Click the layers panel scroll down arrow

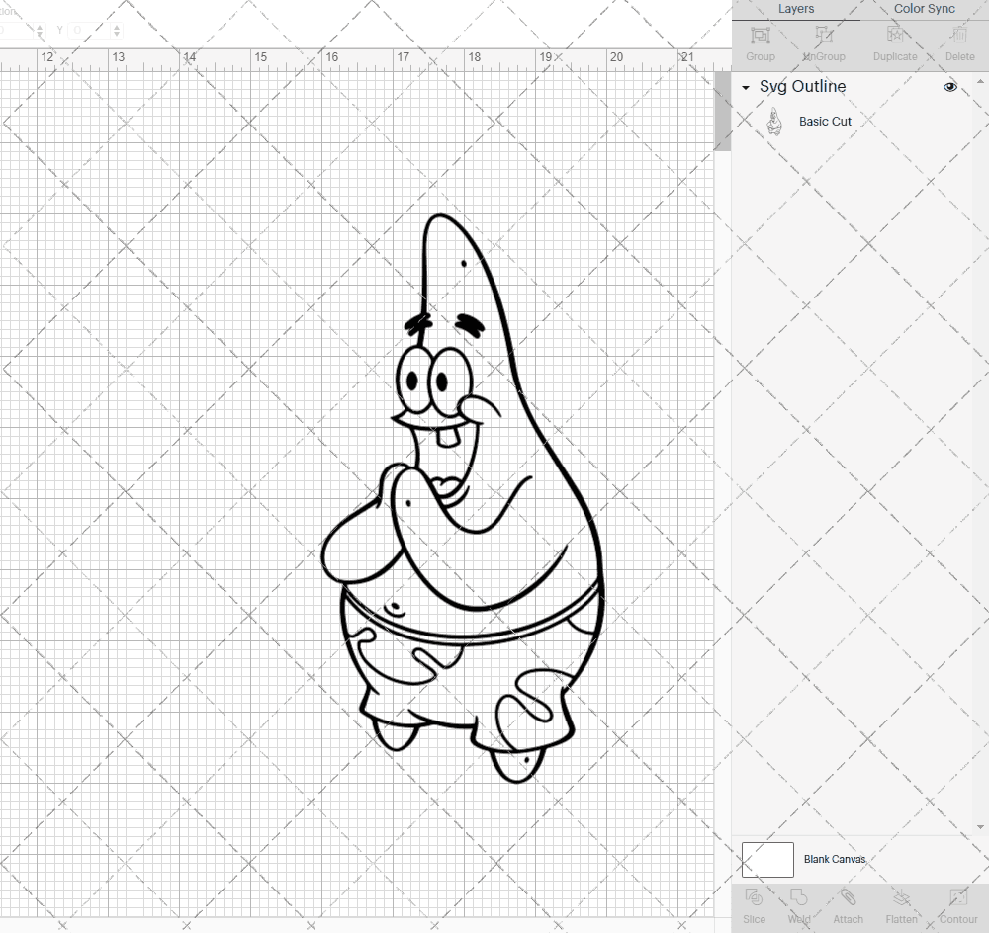[x=979, y=827]
